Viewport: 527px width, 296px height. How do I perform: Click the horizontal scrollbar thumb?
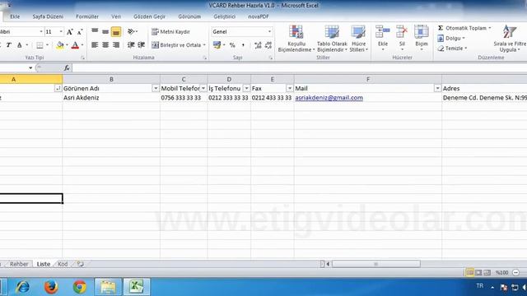pyautogui.click(x=376, y=264)
